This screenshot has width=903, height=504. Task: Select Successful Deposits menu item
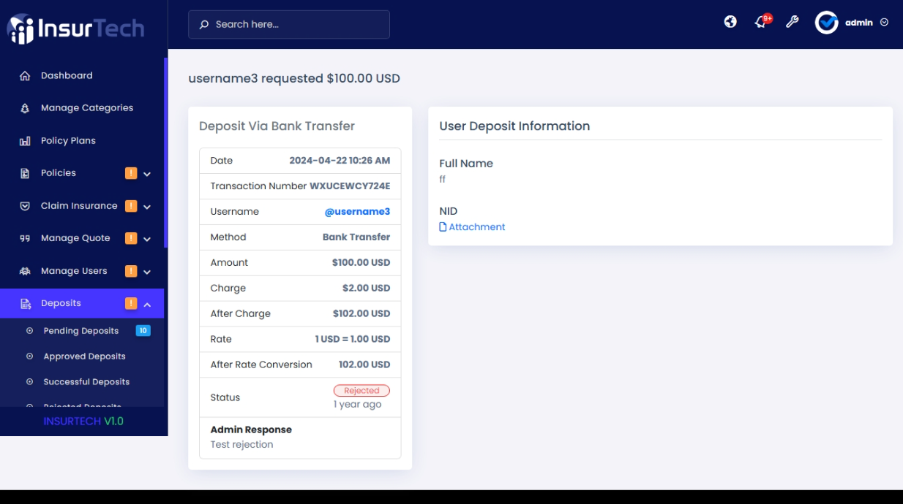pos(86,382)
